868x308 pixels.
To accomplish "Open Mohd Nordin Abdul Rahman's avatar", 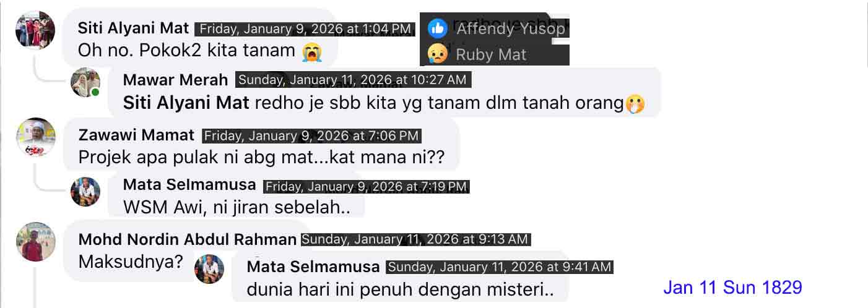I will [x=35, y=242].
